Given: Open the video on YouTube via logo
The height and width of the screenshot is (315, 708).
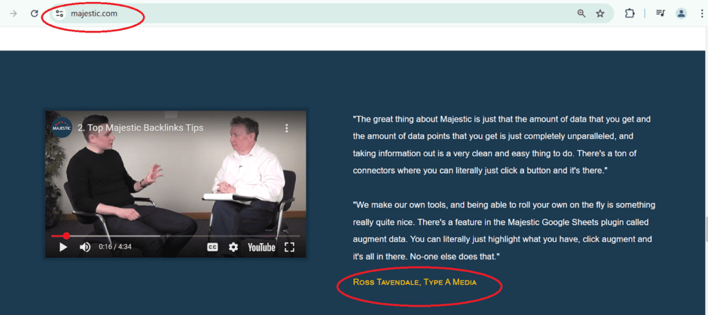Looking at the screenshot, I should click(x=261, y=247).
